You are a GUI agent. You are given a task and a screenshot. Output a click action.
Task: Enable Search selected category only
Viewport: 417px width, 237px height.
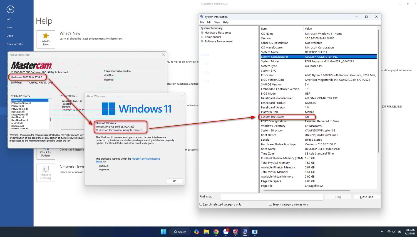(201, 204)
